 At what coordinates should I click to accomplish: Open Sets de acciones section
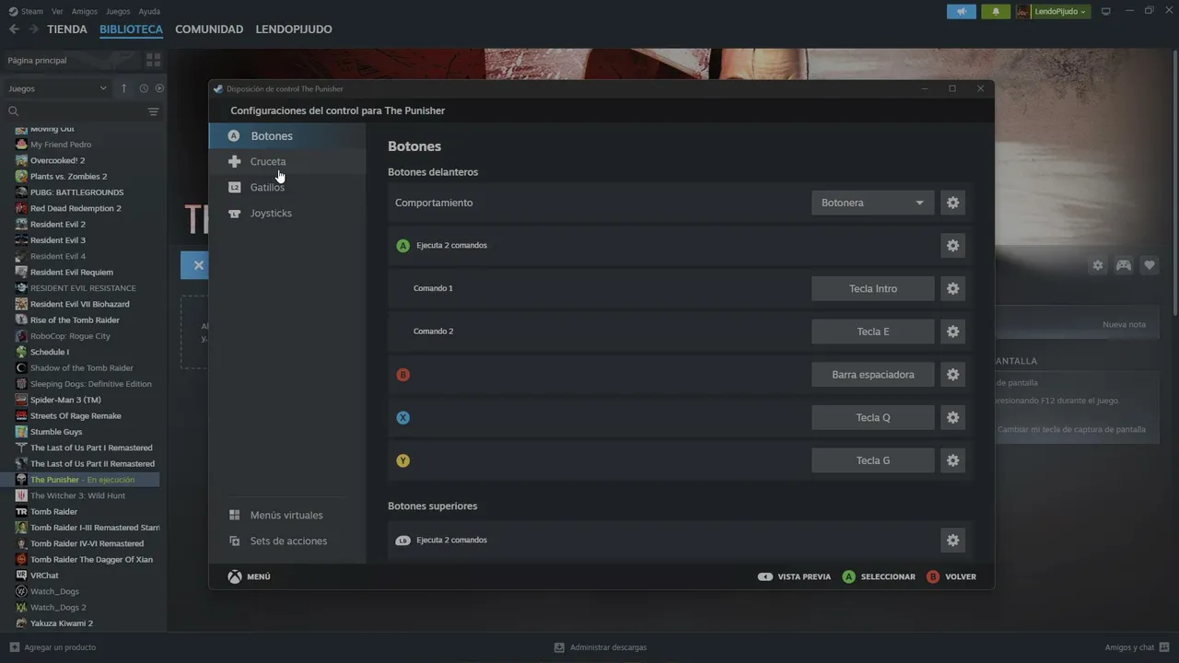287,541
